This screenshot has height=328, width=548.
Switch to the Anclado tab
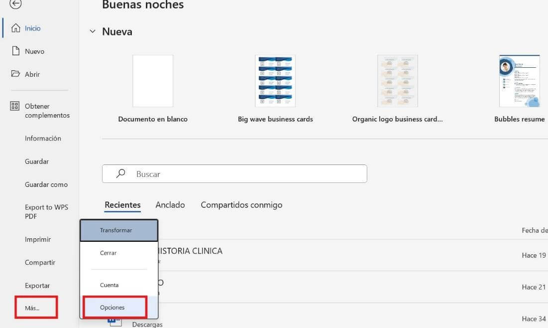[x=170, y=204]
